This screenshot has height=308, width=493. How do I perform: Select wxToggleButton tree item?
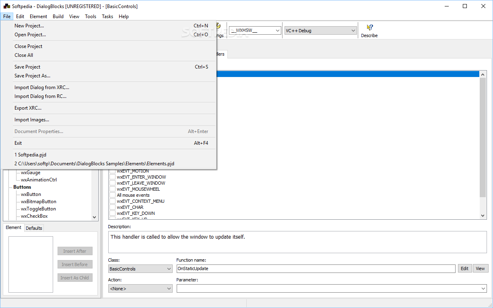pos(38,209)
